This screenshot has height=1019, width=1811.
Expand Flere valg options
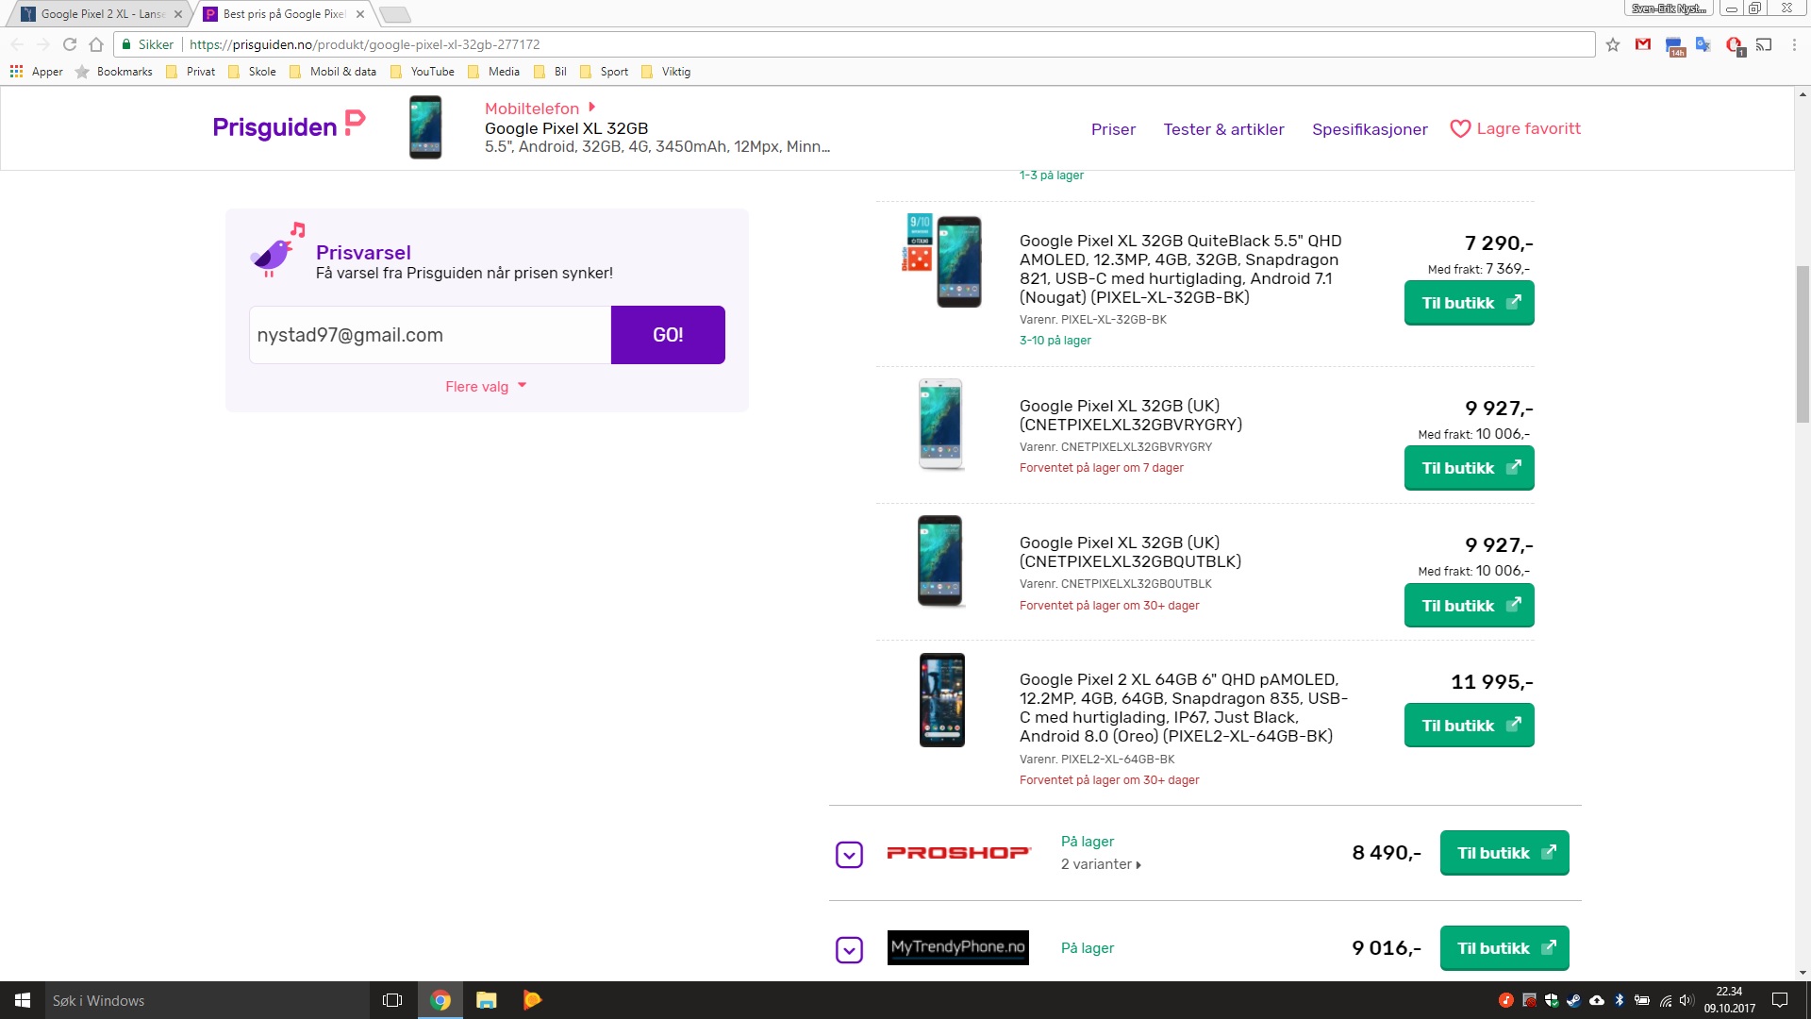coord(486,387)
